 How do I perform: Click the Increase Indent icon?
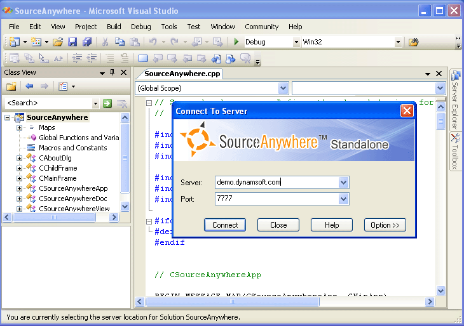[x=92, y=58]
